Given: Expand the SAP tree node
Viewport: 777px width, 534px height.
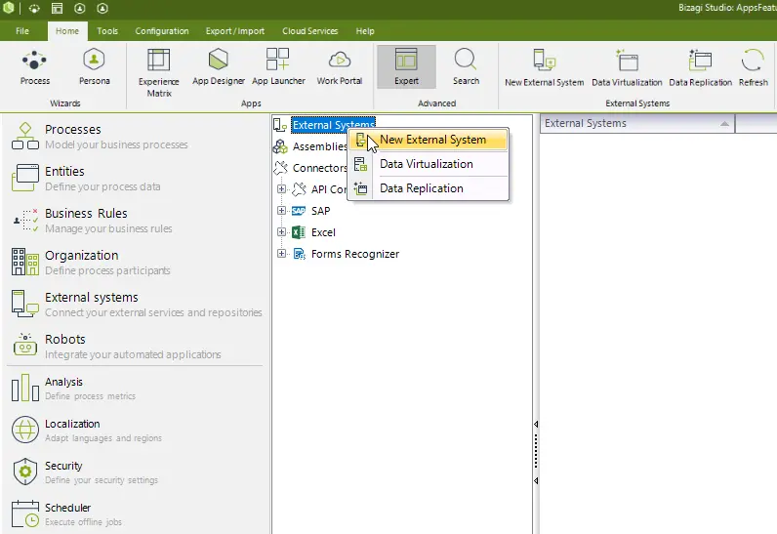Looking at the screenshot, I should (x=281, y=211).
